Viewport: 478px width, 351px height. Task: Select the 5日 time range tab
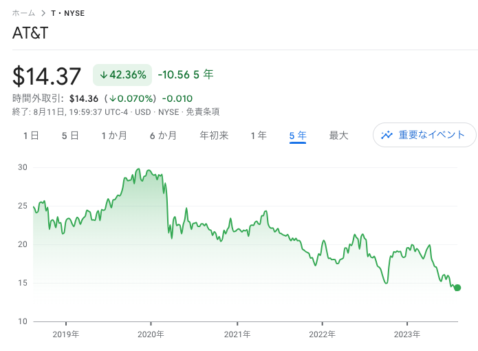coord(70,136)
